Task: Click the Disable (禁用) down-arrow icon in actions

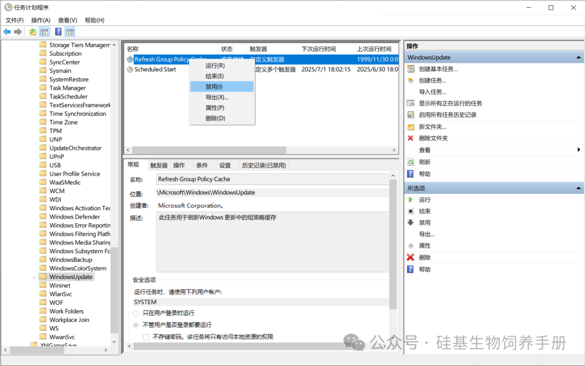Action: (x=411, y=223)
